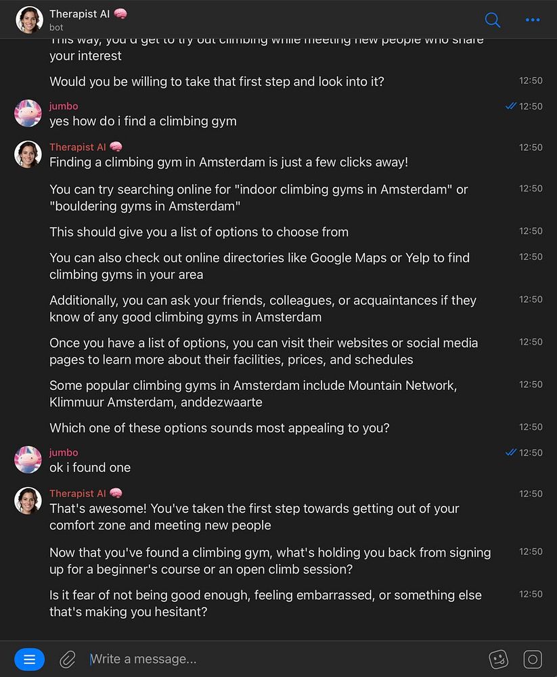The image size is (557, 677).
Task: Open the bot commands menu button
Action: point(29,659)
